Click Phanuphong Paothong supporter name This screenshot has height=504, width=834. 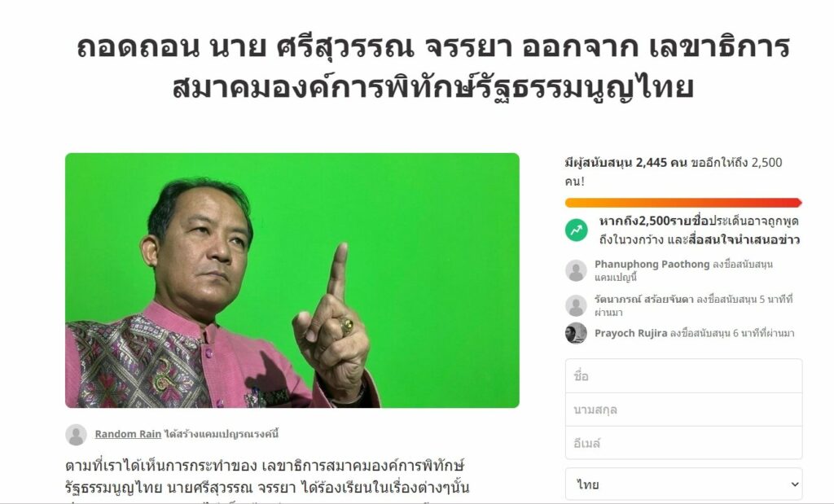coord(652,265)
